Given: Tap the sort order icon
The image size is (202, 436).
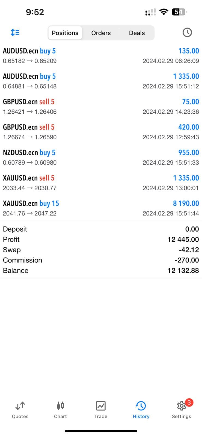Looking at the screenshot, I should 15,32.
